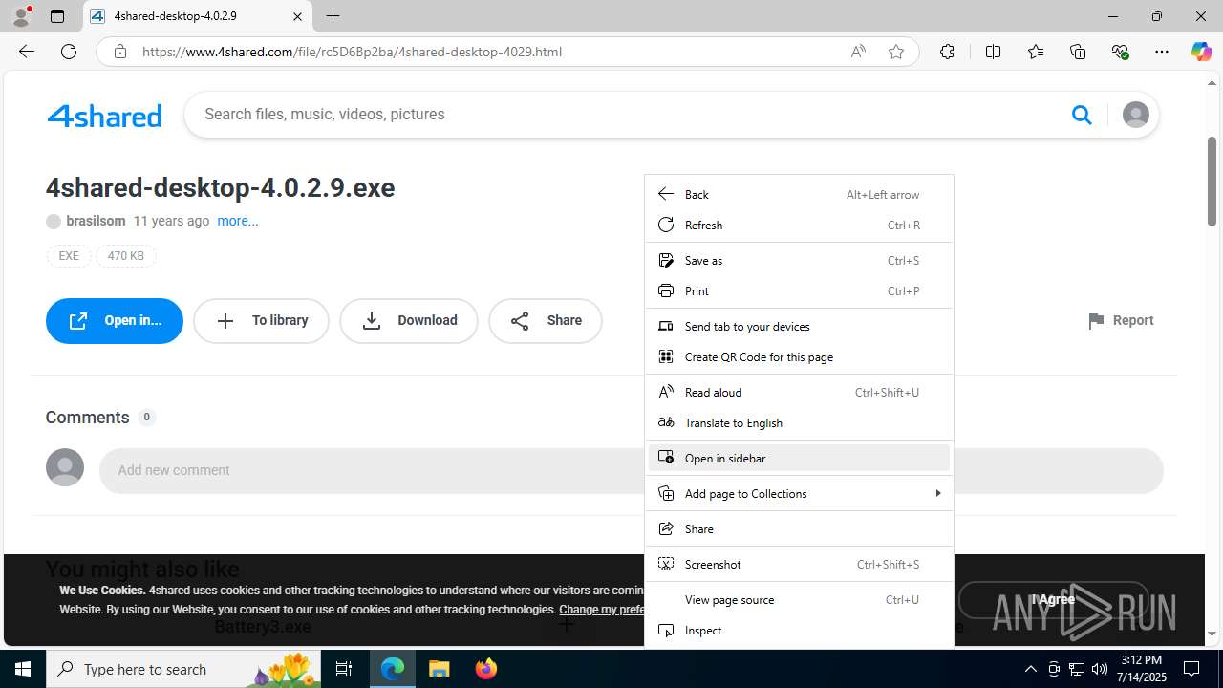
Task: Open Task View on the taskbar
Action: click(x=344, y=669)
